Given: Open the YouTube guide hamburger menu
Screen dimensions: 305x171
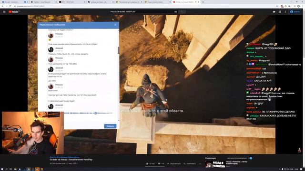Looking at the screenshot, I should coord(4,12).
